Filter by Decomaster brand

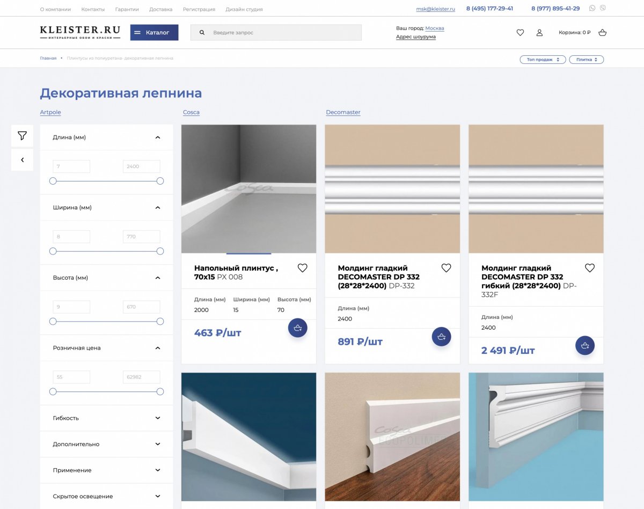[x=343, y=112]
